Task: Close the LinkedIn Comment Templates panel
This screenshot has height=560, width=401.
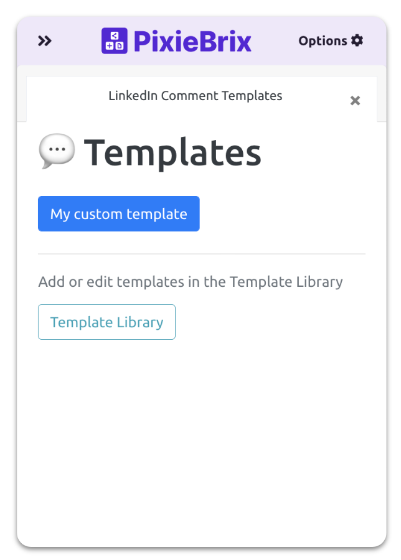Action: click(x=355, y=100)
